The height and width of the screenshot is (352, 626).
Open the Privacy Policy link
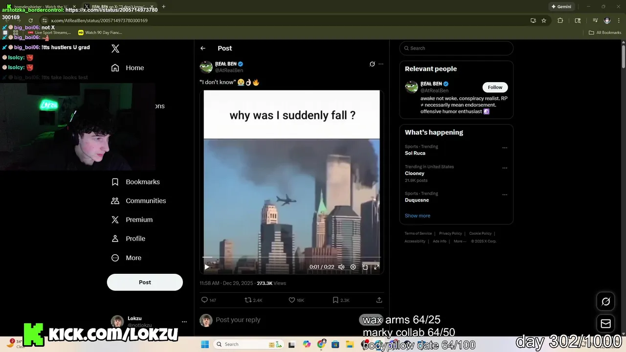click(x=450, y=234)
